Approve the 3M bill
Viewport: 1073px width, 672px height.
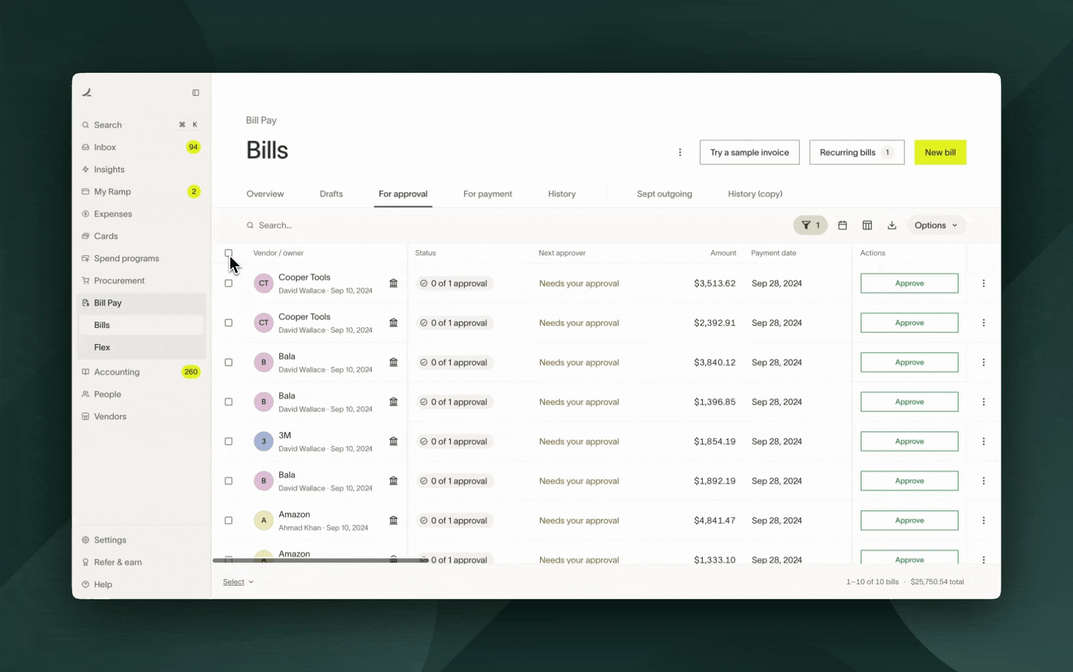pyautogui.click(x=909, y=441)
